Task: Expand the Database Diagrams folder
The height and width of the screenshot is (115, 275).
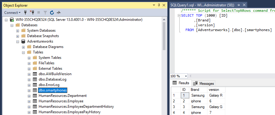Action: point(23,47)
